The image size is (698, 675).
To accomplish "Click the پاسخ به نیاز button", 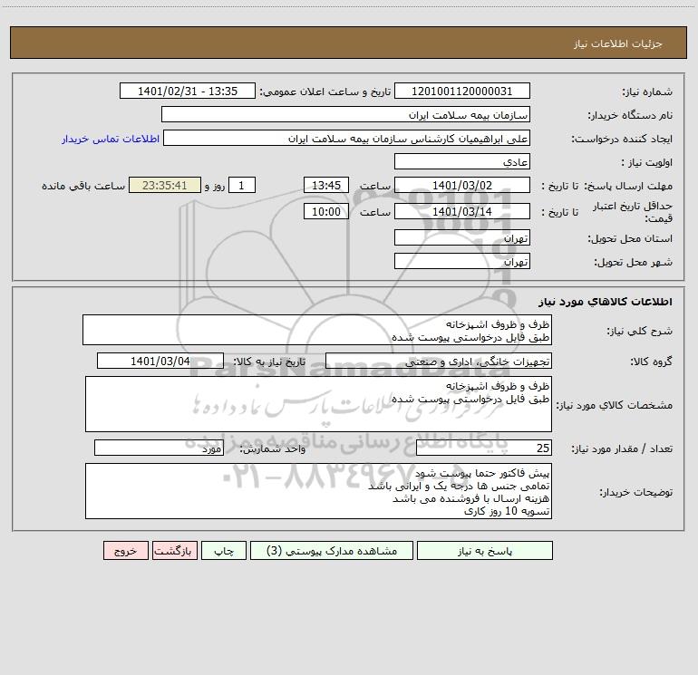I will 484,551.
